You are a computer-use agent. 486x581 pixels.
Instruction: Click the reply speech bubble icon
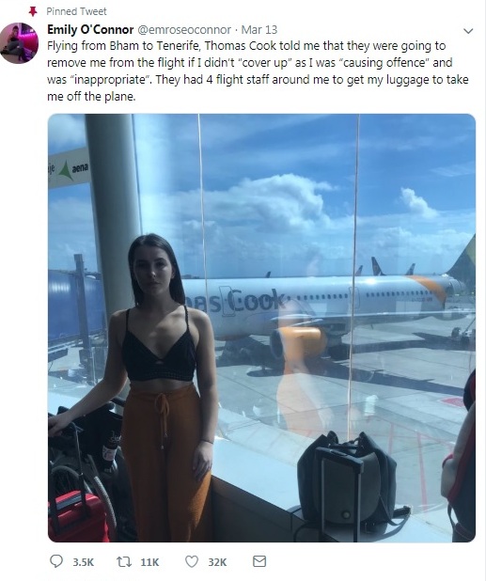point(56,561)
